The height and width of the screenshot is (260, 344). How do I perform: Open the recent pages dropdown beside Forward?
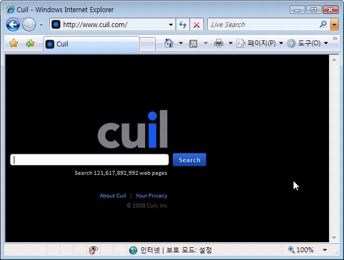point(41,25)
